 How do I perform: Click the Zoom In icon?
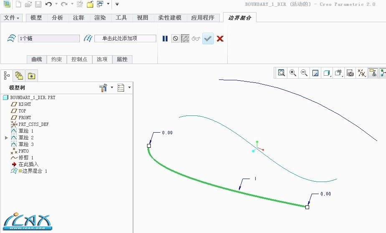coord(293,73)
